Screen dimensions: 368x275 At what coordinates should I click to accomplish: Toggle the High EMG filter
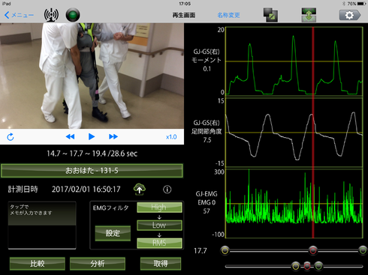[x=159, y=208]
